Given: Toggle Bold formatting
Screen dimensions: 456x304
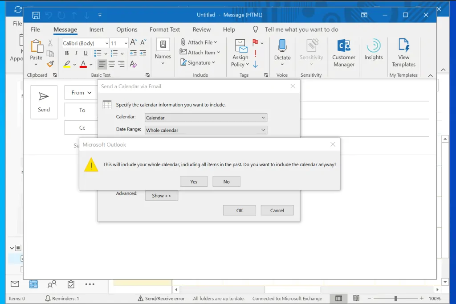Looking at the screenshot, I should click(67, 53).
